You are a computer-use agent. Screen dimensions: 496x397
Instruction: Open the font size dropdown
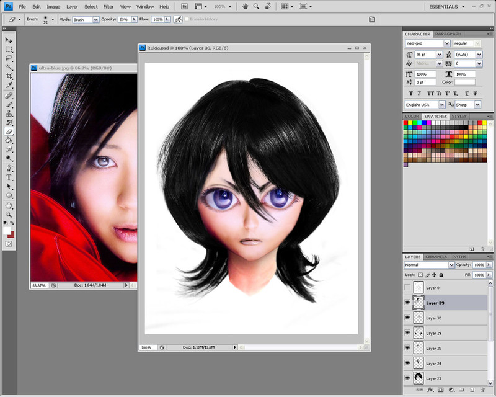[440, 55]
